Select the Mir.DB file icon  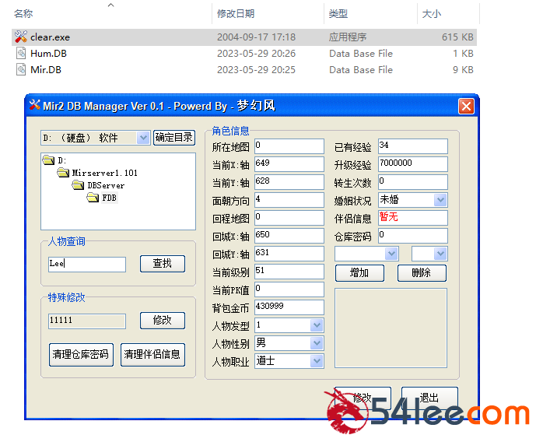[x=21, y=70]
